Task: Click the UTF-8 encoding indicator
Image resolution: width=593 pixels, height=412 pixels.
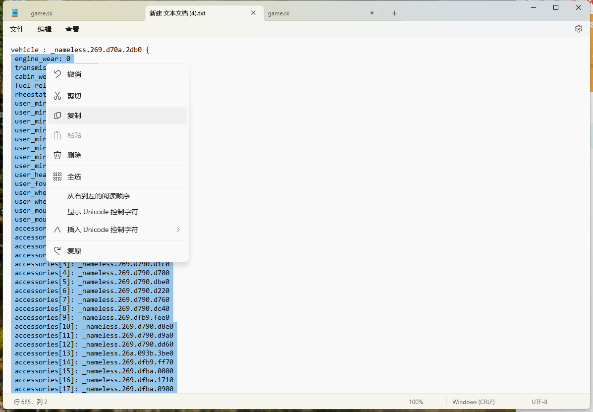Action: (539, 402)
